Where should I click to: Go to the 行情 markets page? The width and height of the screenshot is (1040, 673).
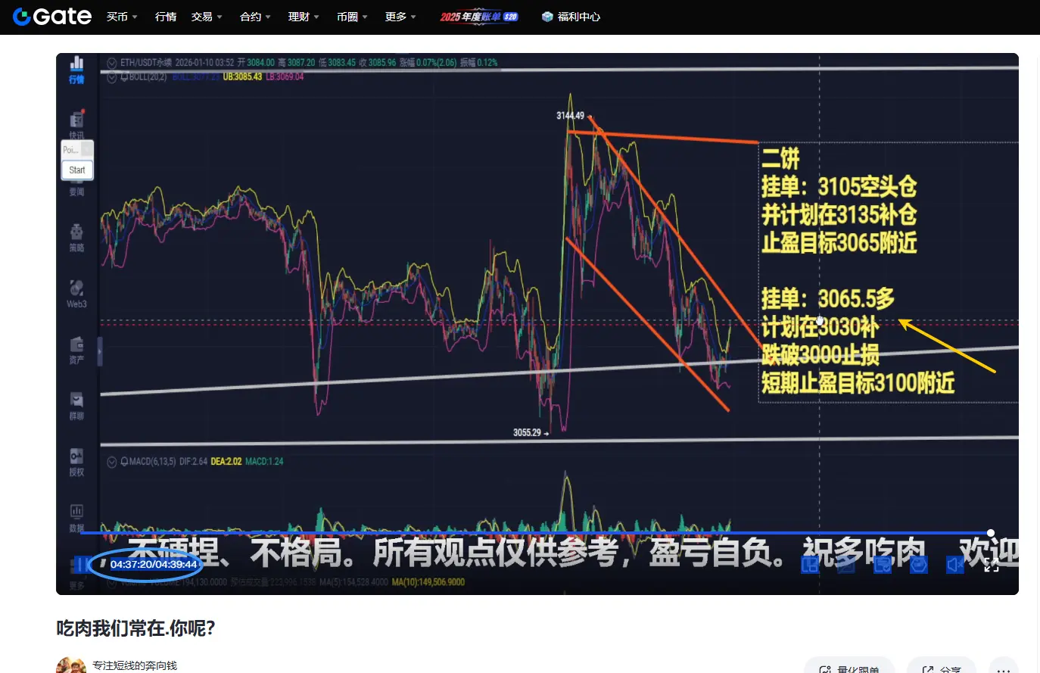pos(166,17)
